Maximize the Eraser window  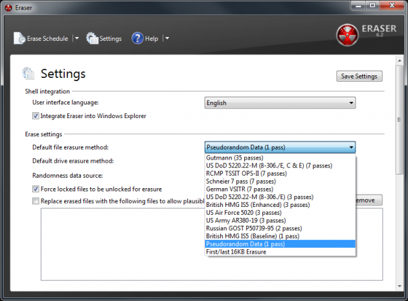[x=372, y=5]
